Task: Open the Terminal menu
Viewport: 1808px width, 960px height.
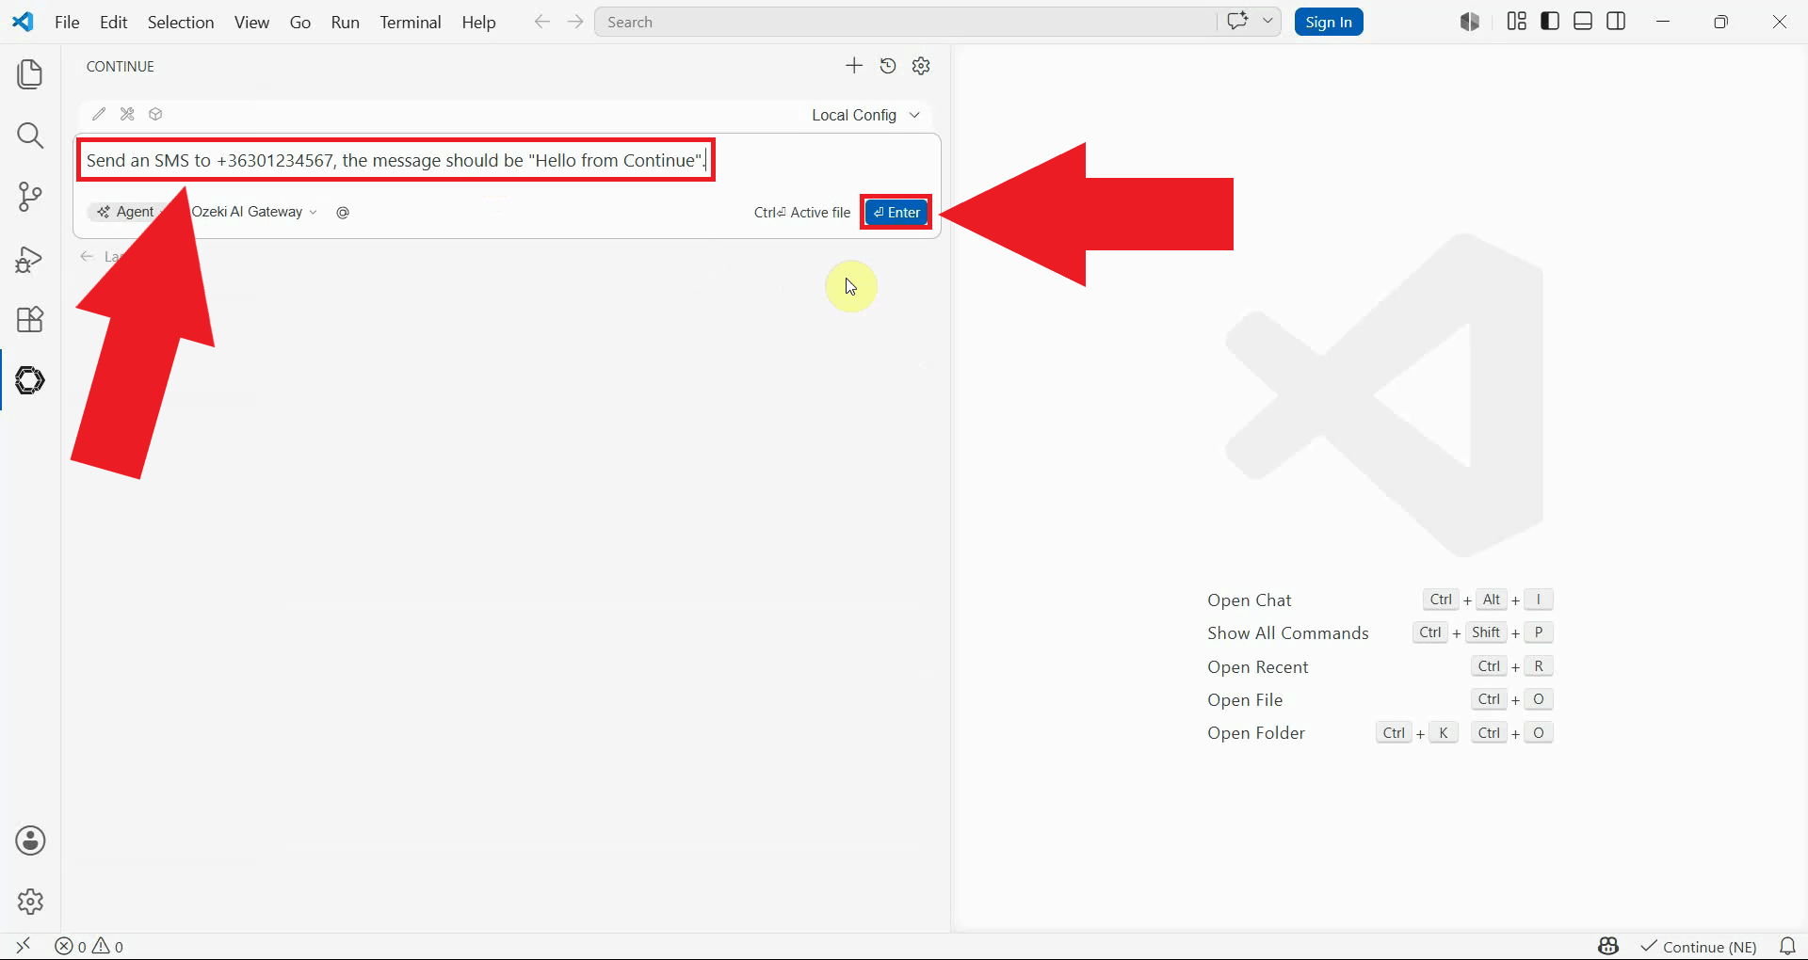Action: point(411,22)
